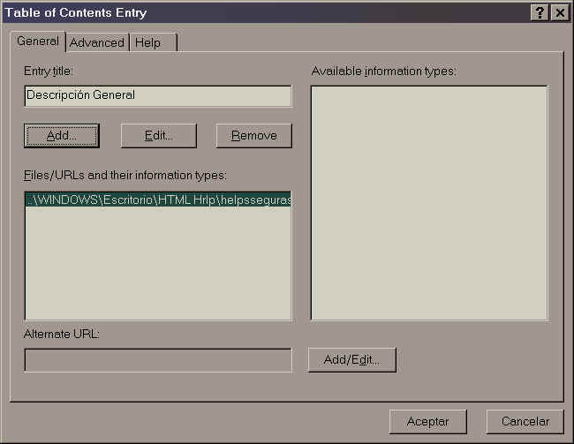Select the WINDOWS\Escritorio file path entry
The height and width of the screenshot is (444, 574).
click(x=158, y=200)
